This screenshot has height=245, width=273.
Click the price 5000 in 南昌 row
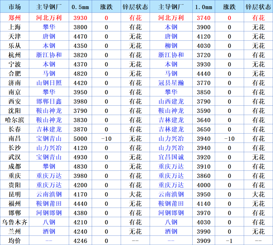point(80,139)
